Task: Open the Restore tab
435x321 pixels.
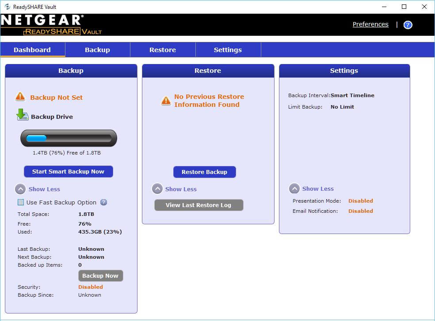Action: 163,50
